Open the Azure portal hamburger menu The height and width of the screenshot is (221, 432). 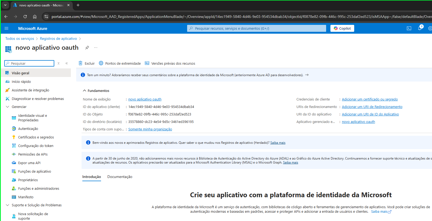click(6, 28)
